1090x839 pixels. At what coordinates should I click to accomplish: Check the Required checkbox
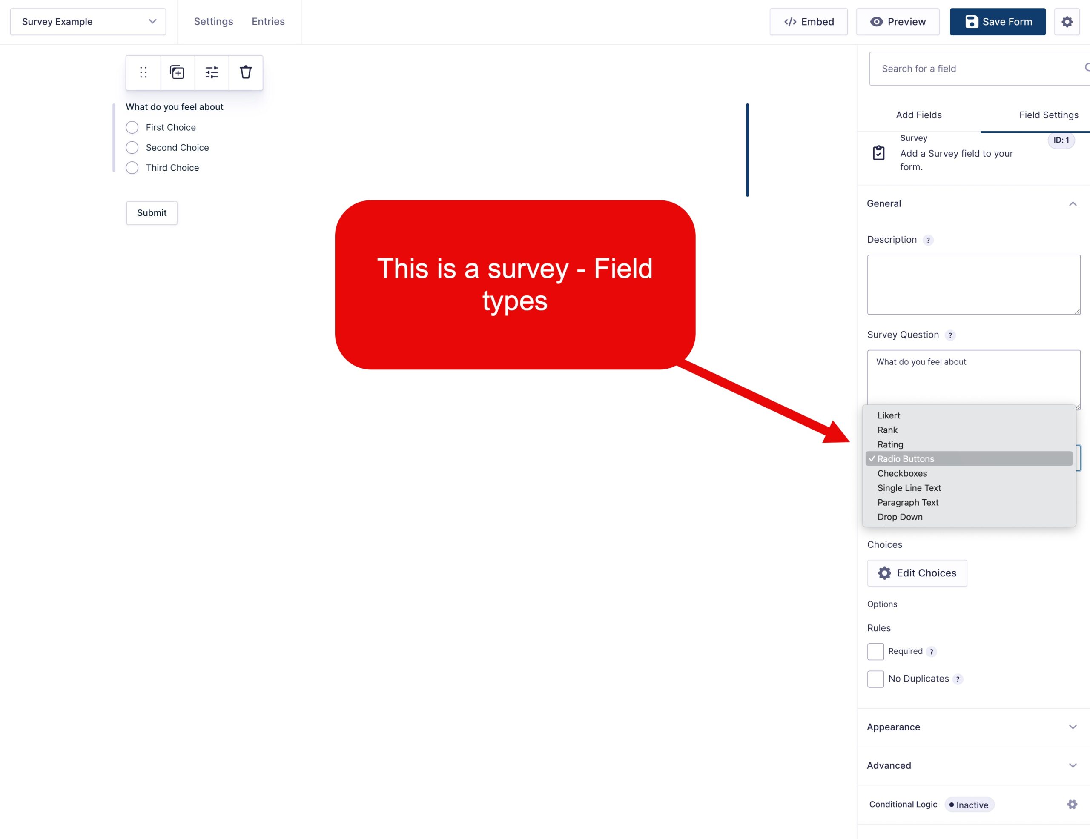tap(875, 651)
